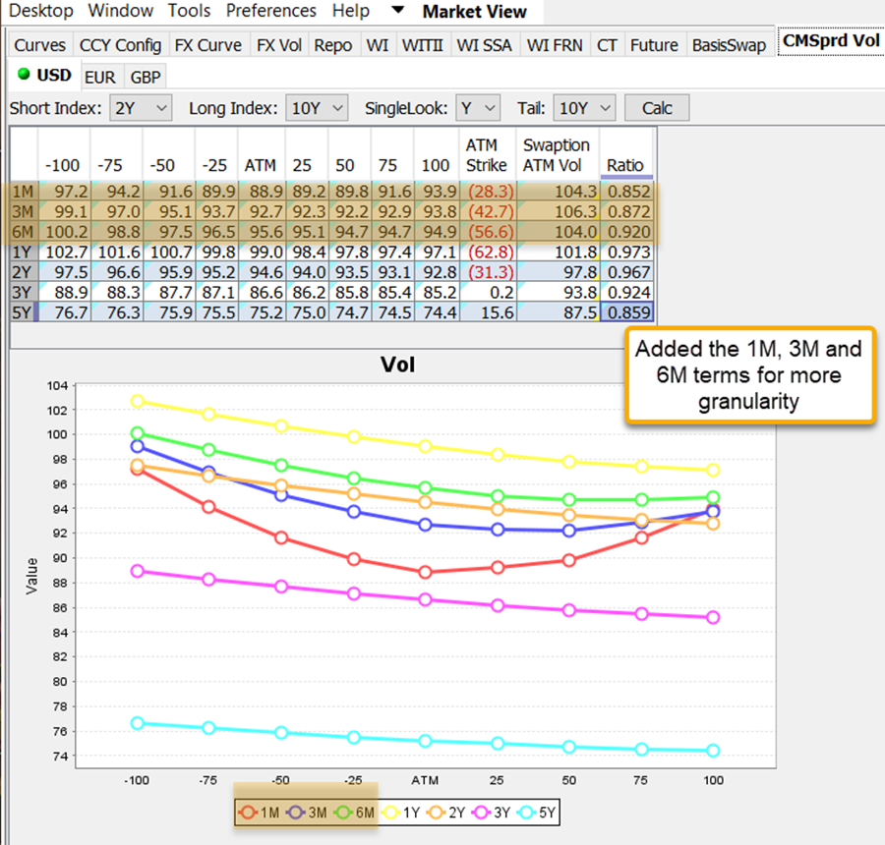885x845 pixels.
Task: Click the 6M legend entry
Action: (x=354, y=813)
